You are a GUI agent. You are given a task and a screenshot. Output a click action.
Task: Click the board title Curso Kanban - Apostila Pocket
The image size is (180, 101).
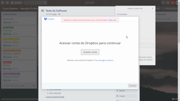[20, 9]
